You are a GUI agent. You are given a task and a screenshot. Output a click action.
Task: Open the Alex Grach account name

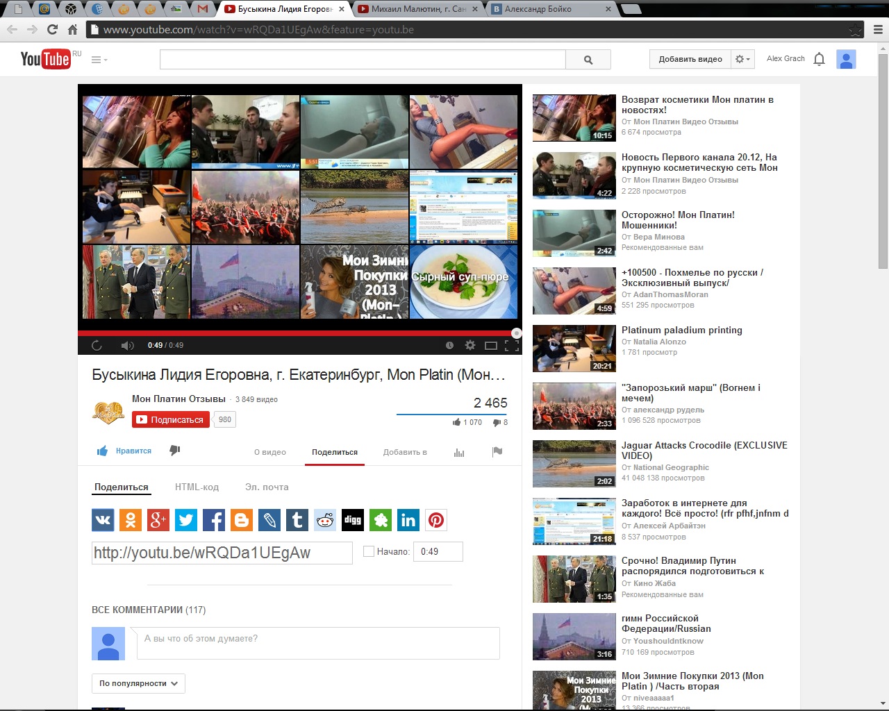tap(786, 58)
